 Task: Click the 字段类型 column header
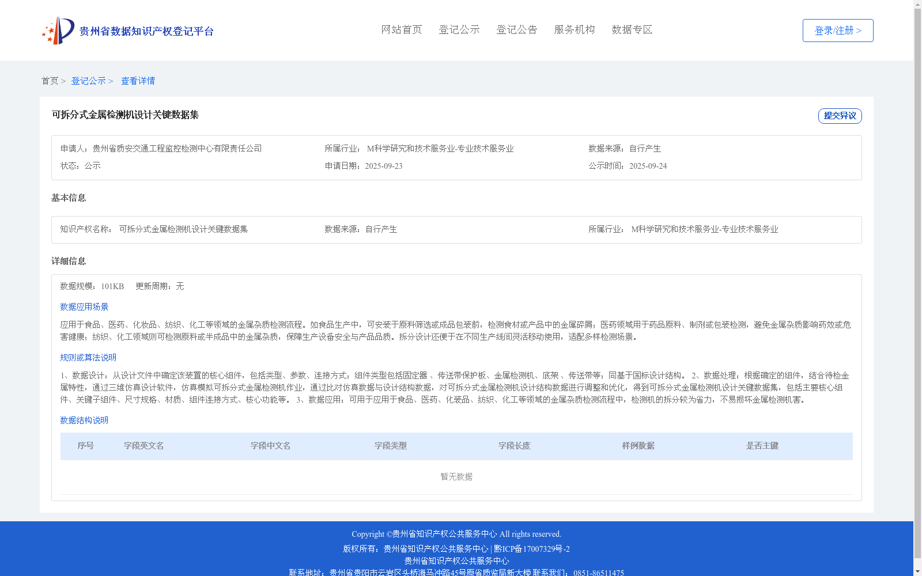coord(391,446)
